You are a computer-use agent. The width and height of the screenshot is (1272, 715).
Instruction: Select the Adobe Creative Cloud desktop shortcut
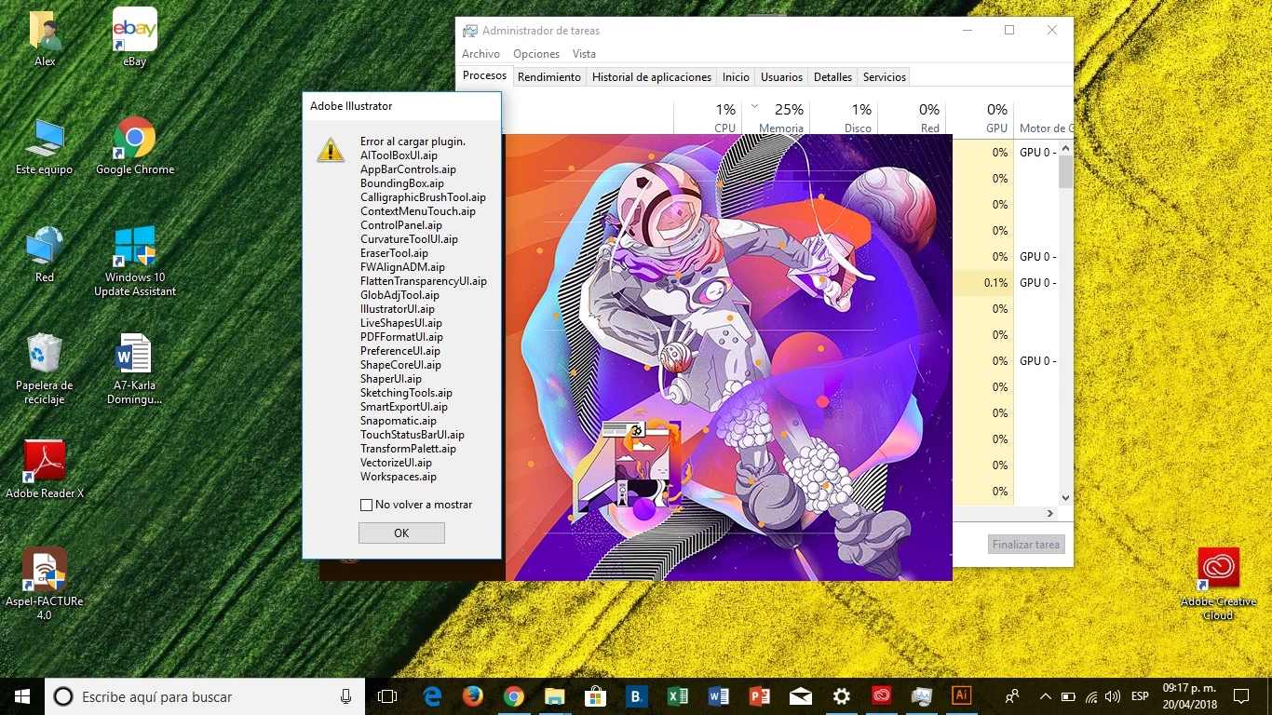(x=1218, y=584)
